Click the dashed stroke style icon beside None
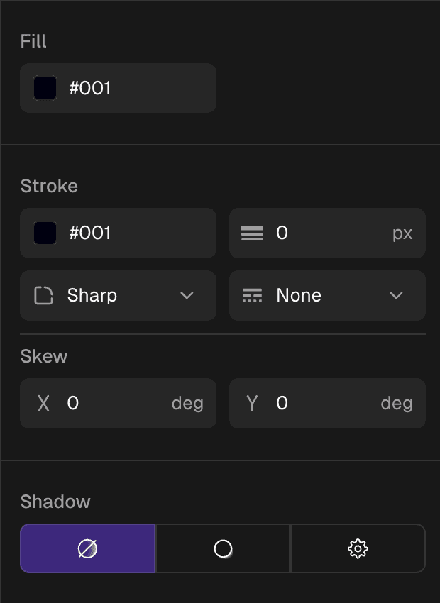This screenshot has width=440, height=603. coord(254,295)
